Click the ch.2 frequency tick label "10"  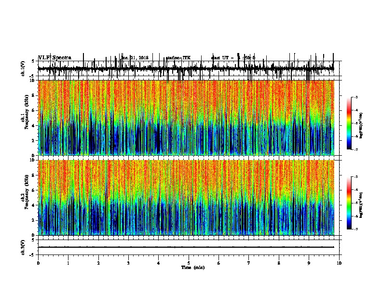coord(33,160)
